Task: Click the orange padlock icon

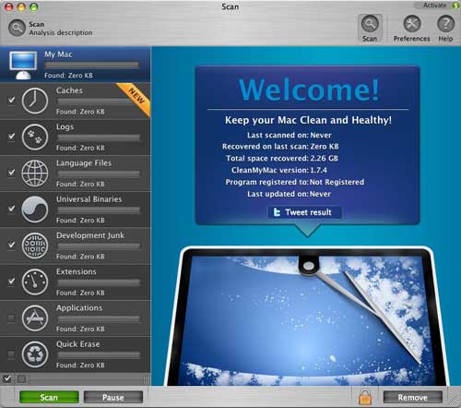Action: tap(365, 397)
